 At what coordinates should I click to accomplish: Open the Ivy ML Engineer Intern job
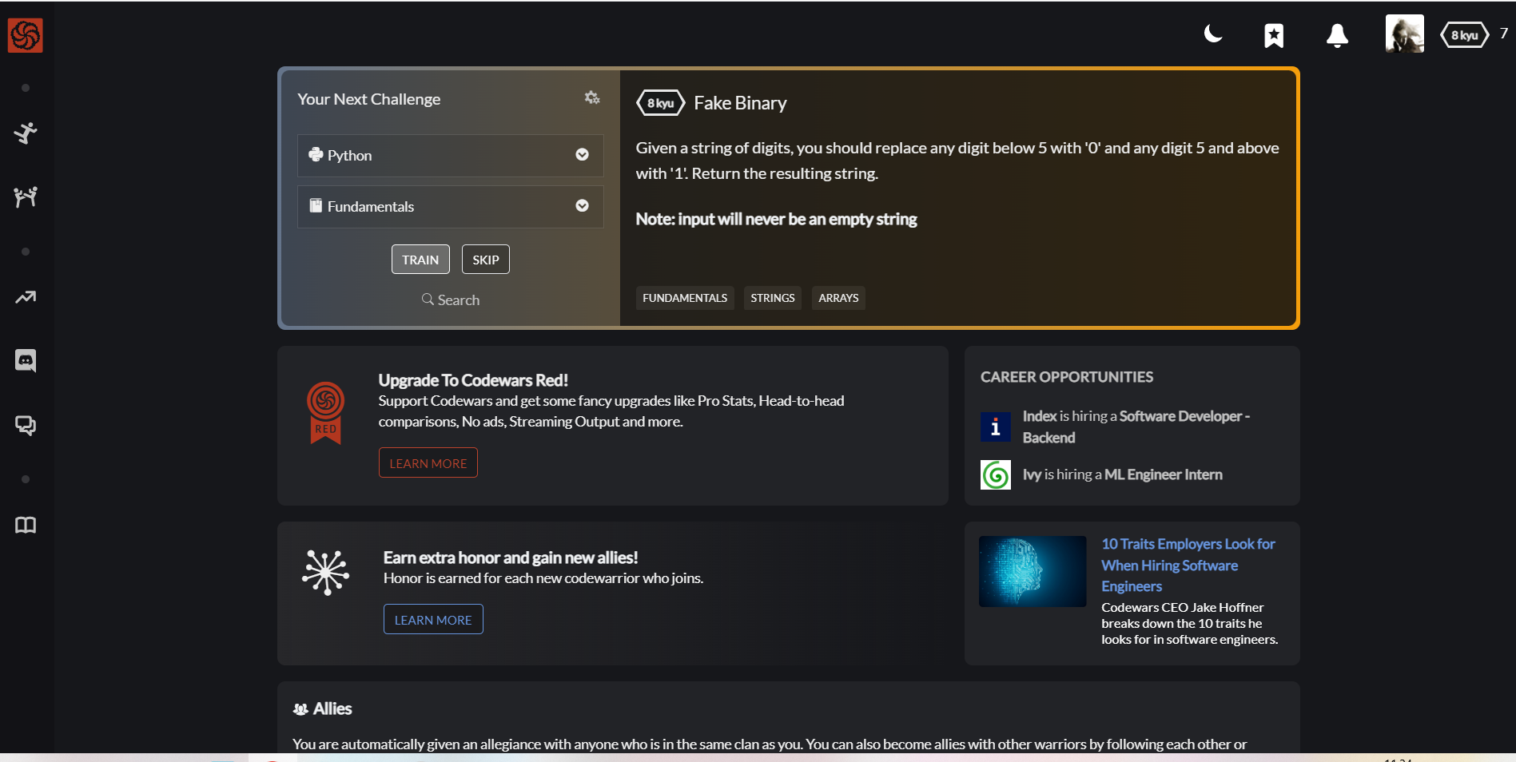click(x=1122, y=474)
